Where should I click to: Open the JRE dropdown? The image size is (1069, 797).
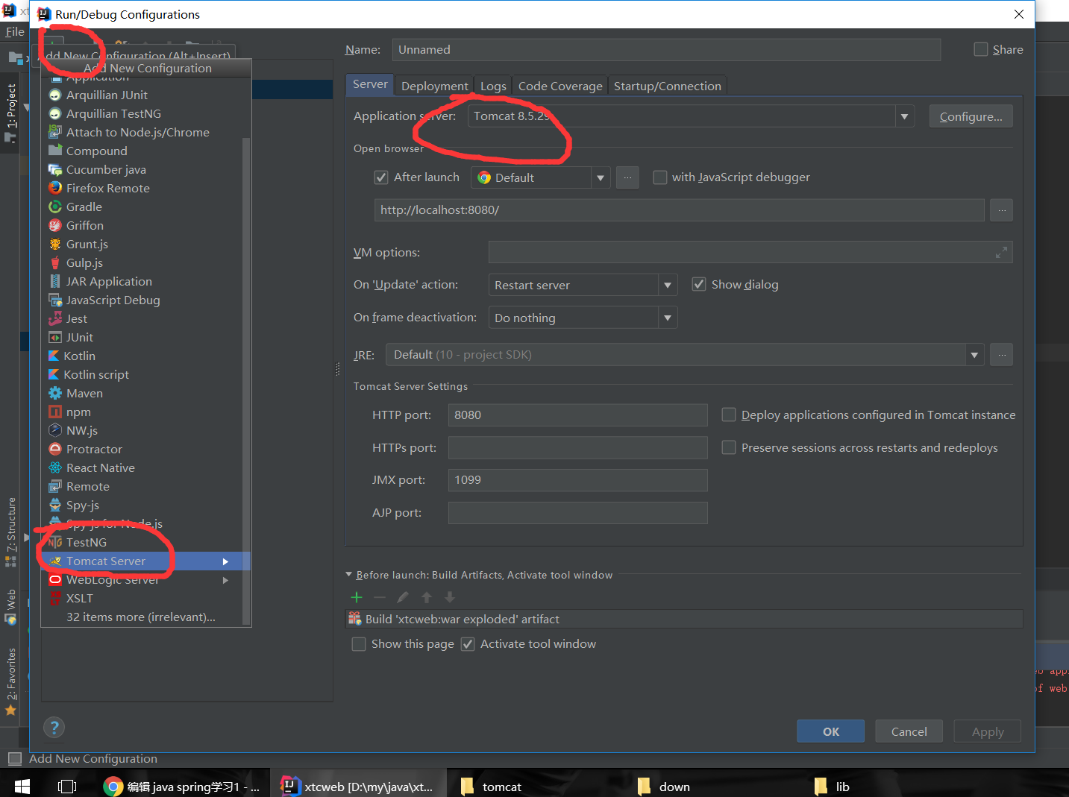tap(974, 355)
